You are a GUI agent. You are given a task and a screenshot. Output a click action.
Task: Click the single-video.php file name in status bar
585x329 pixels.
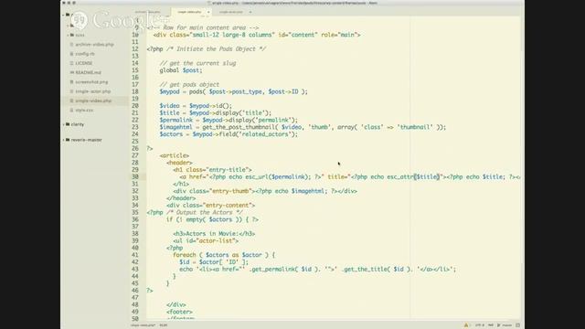[x=143, y=325]
